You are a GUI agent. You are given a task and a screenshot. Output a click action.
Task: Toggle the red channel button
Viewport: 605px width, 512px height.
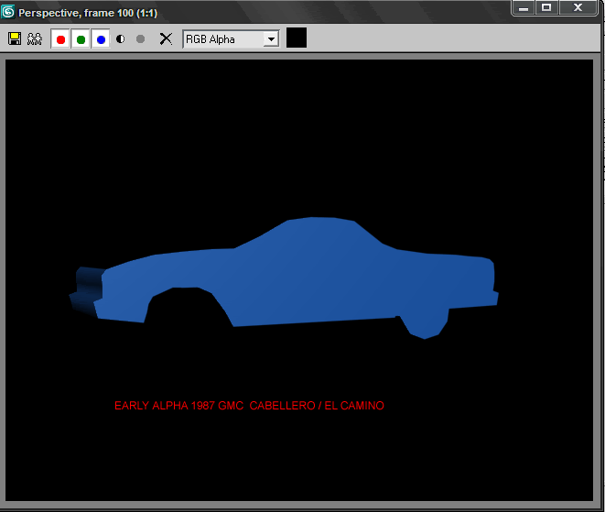pos(60,39)
